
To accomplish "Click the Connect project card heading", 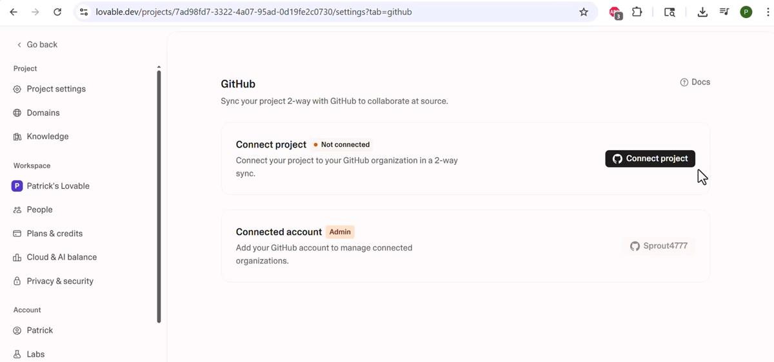I will [x=271, y=144].
